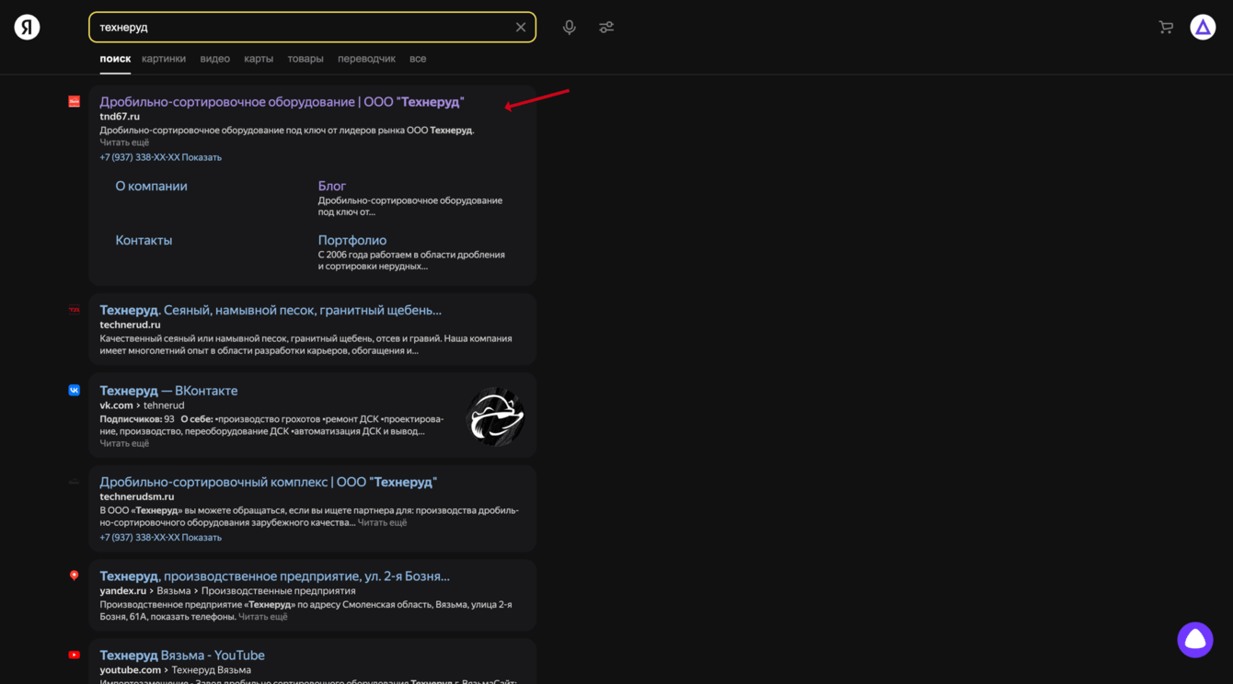This screenshot has width=1233, height=684.
Task: Click the technerud.ru site favicon
Action: (x=75, y=310)
